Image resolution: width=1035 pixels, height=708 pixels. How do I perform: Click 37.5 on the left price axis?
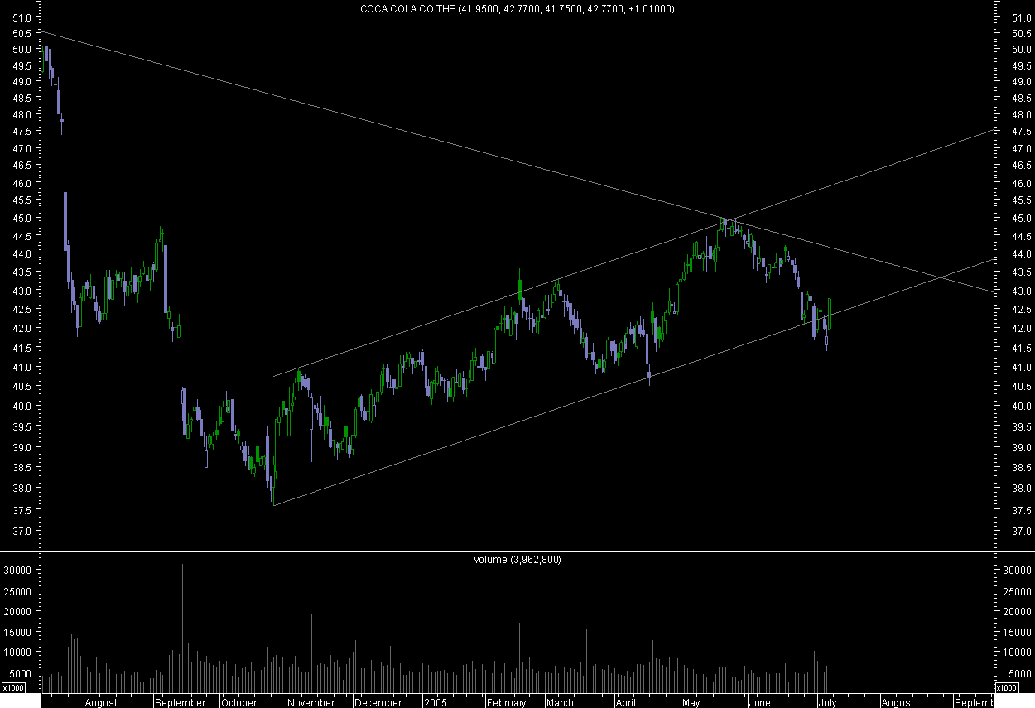click(x=23, y=510)
